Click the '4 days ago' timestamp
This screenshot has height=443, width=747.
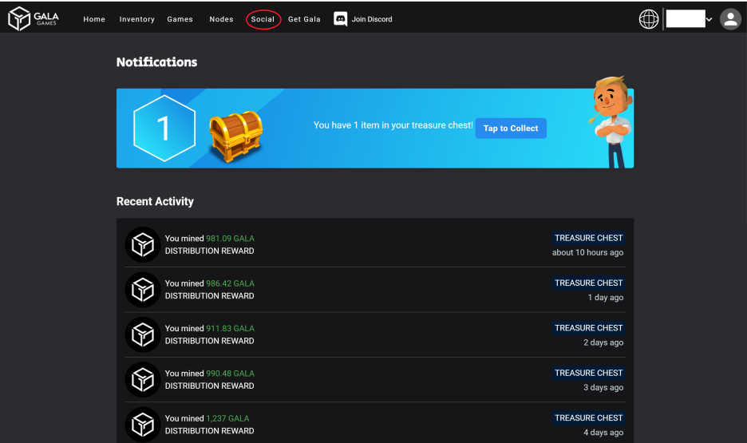[x=603, y=433]
